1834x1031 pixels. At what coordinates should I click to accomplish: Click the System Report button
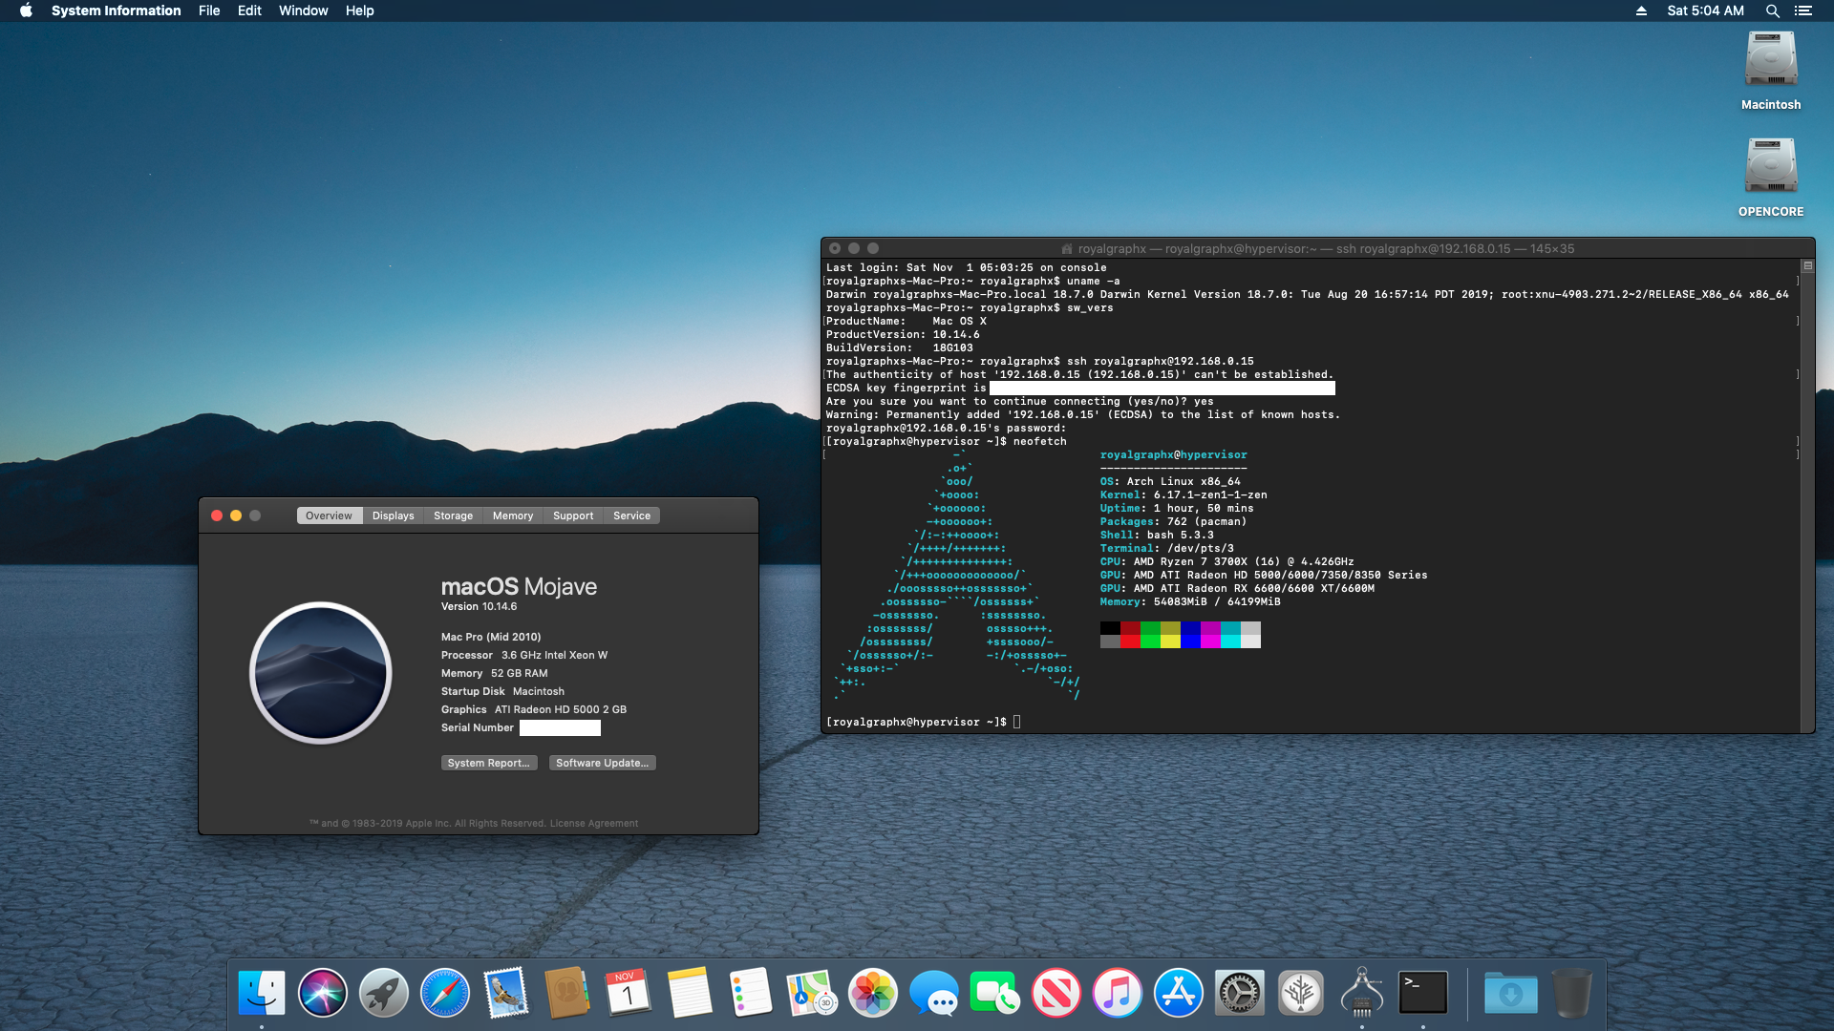pyautogui.click(x=488, y=763)
